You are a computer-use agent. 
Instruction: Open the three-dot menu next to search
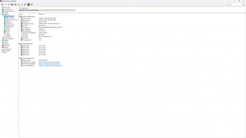[244, 4]
